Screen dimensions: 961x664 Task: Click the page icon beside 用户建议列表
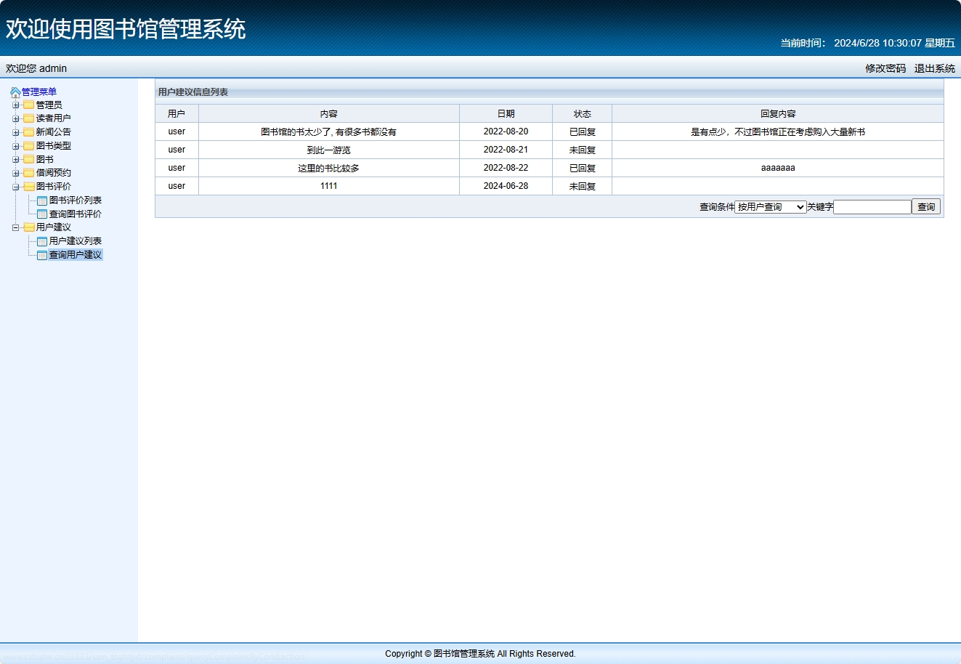(41, 240)
